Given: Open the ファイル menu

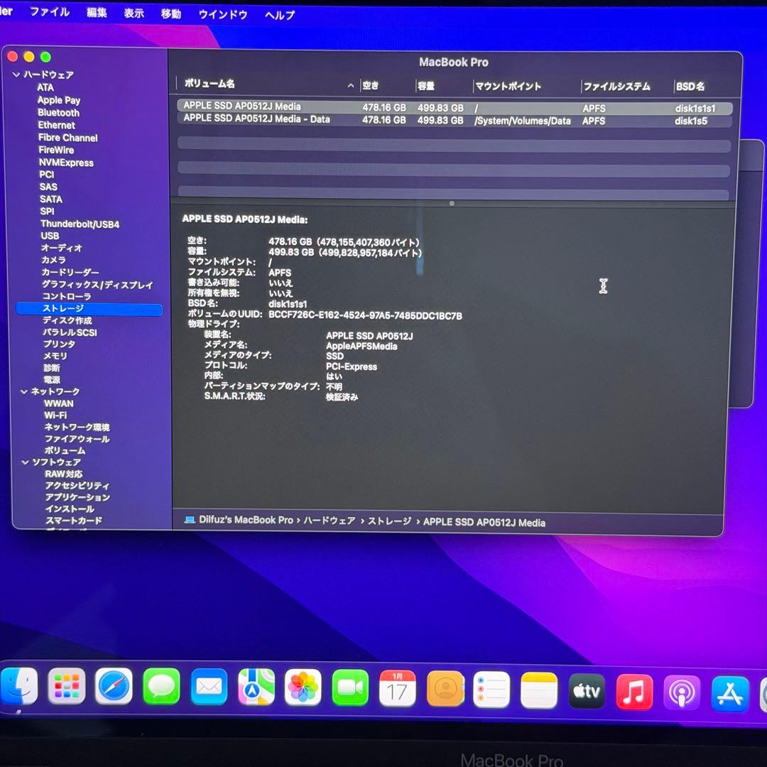Looking at the screenshot, I should point(49,11).
